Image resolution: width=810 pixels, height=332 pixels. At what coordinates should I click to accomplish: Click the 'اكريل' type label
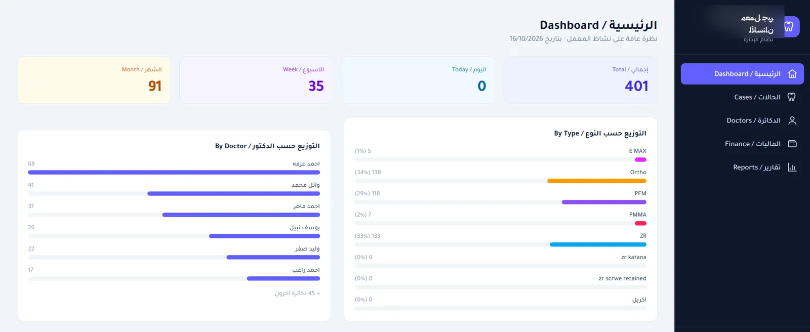639,300
